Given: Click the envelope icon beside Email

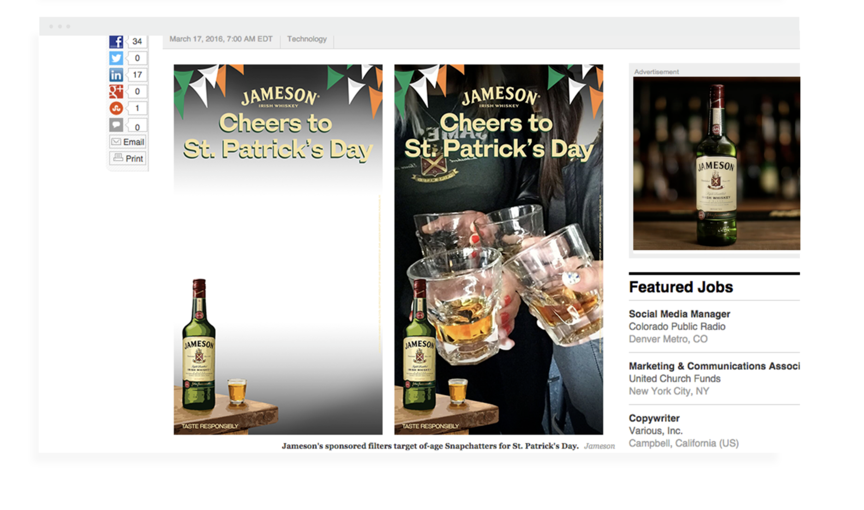Looking at the screenshot, I should click(x=116, y=142).
